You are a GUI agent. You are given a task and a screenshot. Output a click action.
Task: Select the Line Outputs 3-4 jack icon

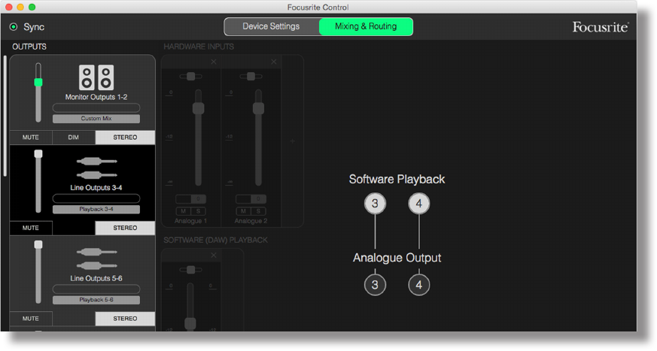click(x=97, y=168)
